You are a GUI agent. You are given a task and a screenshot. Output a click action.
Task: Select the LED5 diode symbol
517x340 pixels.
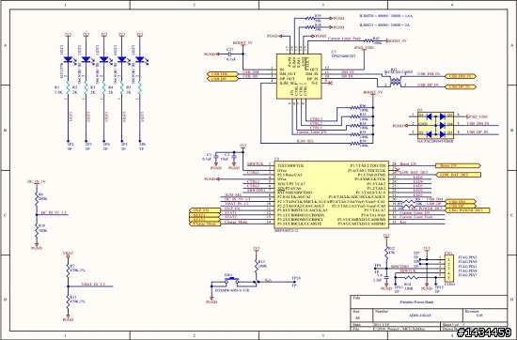coord(139,59)
